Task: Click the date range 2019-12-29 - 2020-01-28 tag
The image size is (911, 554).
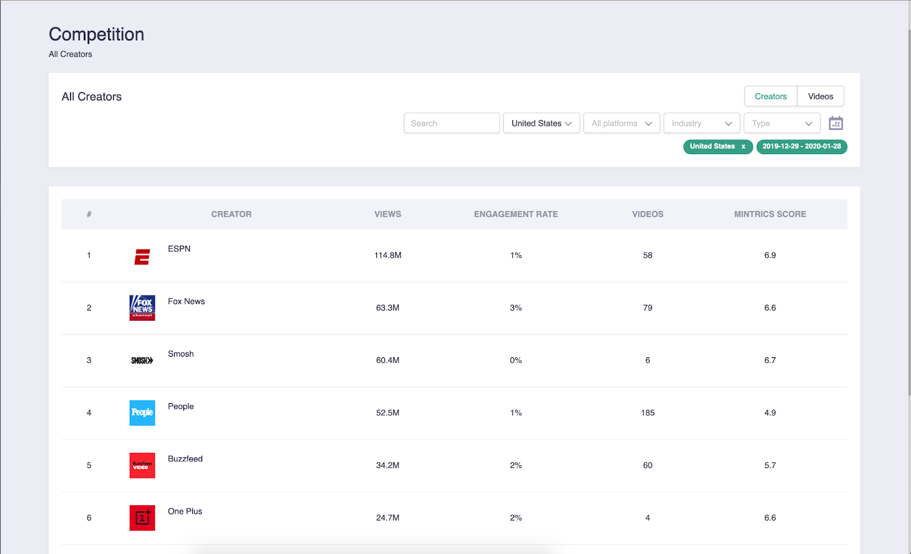Action: (802, 147)
